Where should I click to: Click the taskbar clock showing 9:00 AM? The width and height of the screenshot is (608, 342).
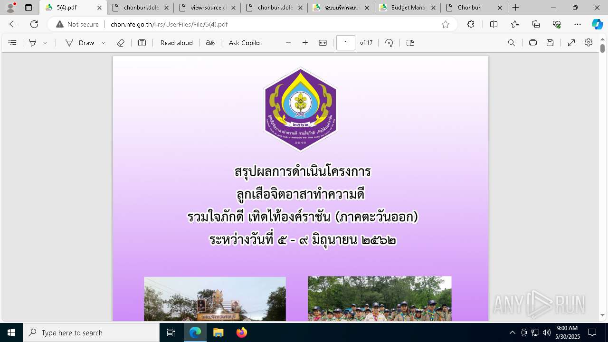tap(567, 332)
